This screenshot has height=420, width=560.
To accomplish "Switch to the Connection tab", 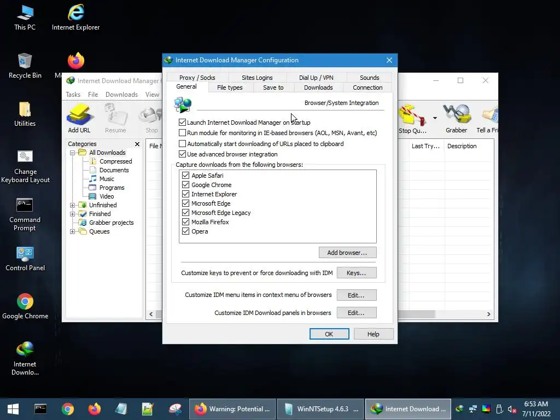I will pos(367,87).
